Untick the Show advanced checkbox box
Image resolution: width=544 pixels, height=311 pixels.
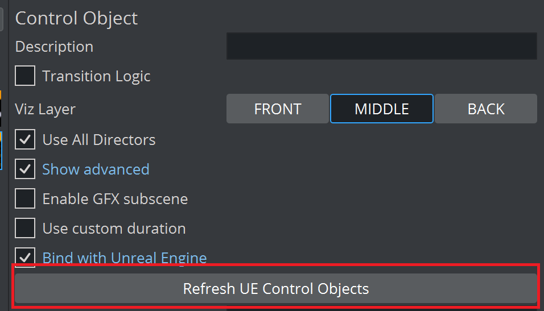[x=25, y=169]
